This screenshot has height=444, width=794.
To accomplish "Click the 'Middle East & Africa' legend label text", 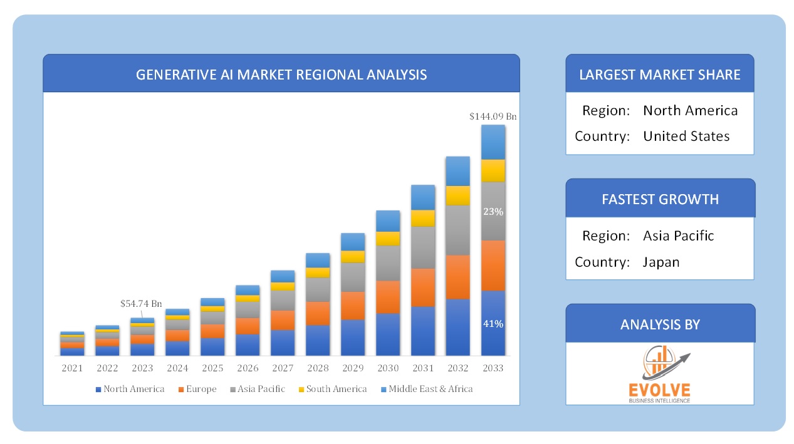I will 431,390.
